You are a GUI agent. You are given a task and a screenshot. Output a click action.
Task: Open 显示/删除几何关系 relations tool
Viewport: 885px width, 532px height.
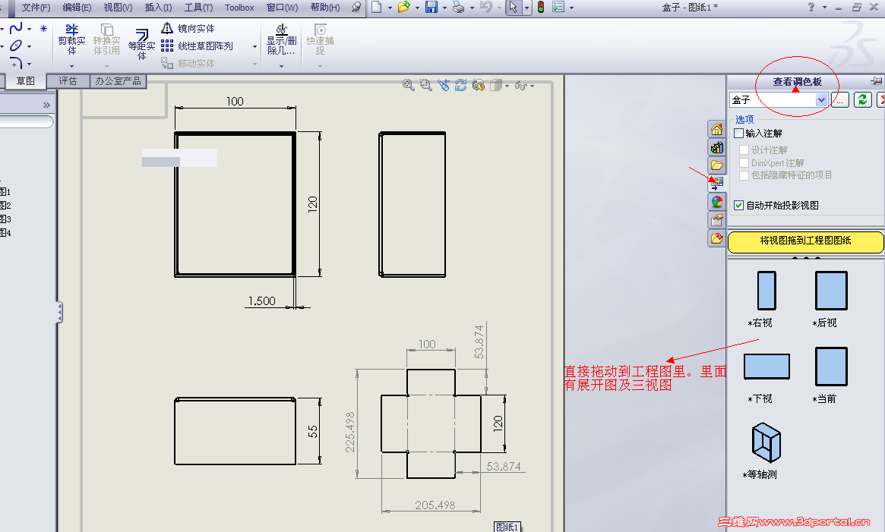pos(281,39)
